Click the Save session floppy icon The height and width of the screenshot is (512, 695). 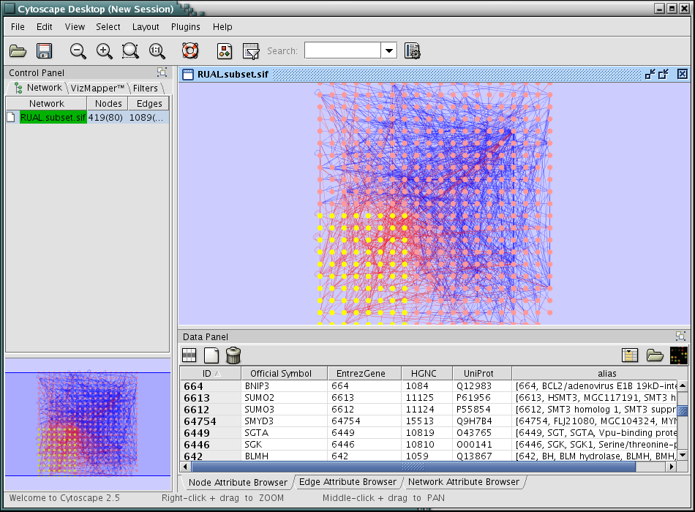point(44,51)
